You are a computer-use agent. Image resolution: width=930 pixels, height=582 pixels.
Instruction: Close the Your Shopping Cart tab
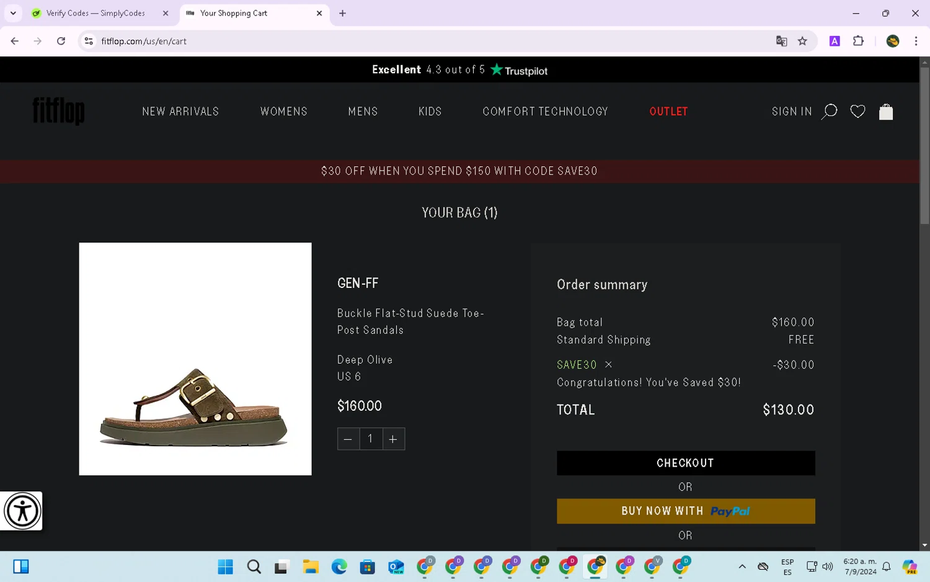tap(319, 13)
